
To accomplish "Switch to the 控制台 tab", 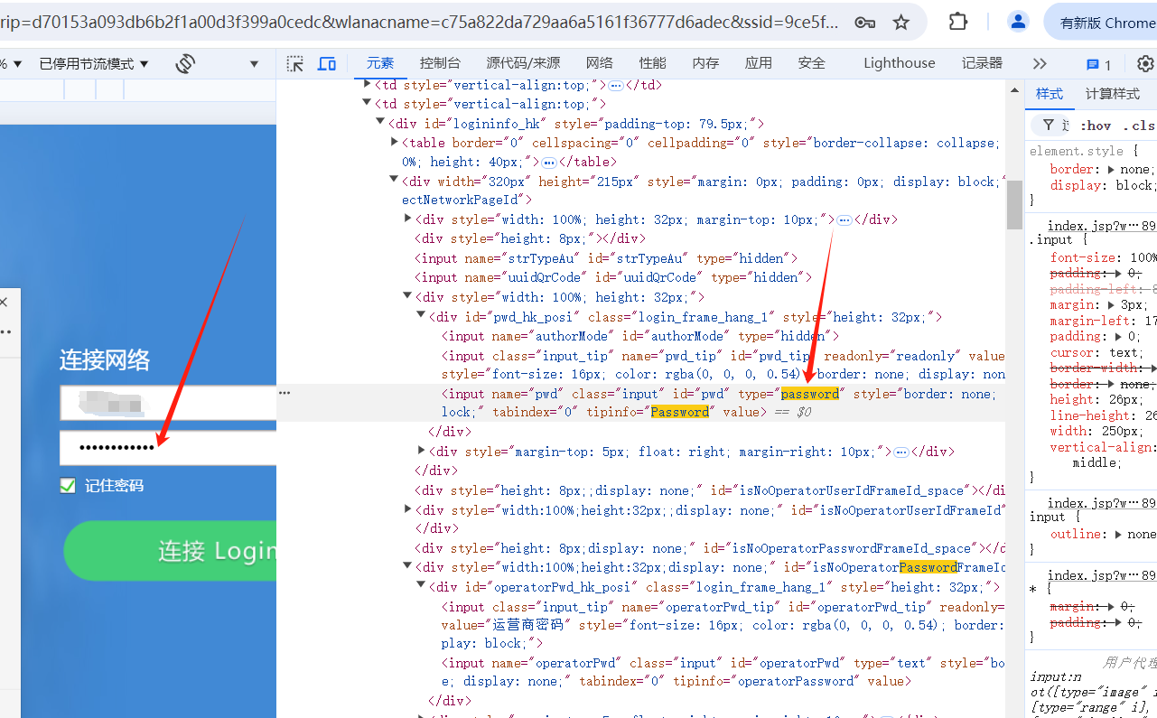I will point(440,63).
